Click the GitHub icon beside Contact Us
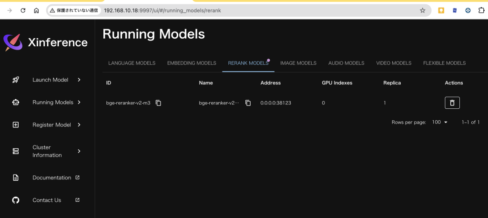 tap(16, 200)
